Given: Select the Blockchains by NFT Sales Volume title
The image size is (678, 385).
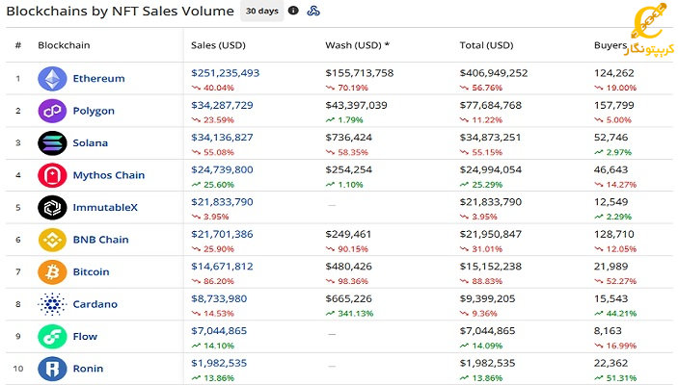Looking at the screenshot, I should click(x=121, y=11).
